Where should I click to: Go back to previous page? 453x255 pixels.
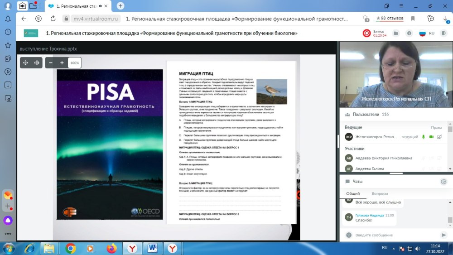24,19
